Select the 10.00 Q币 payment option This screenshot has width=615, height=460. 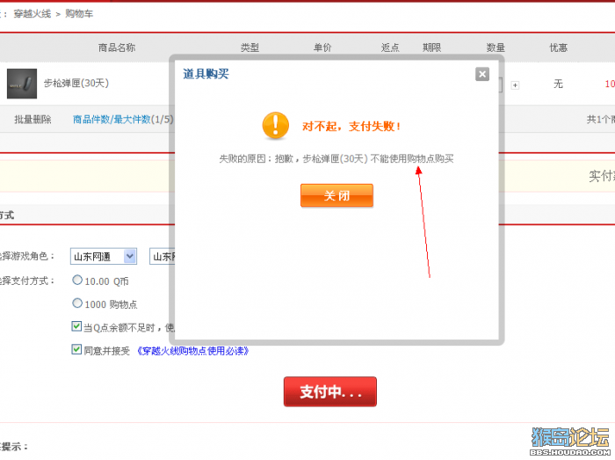pos(77,280)
